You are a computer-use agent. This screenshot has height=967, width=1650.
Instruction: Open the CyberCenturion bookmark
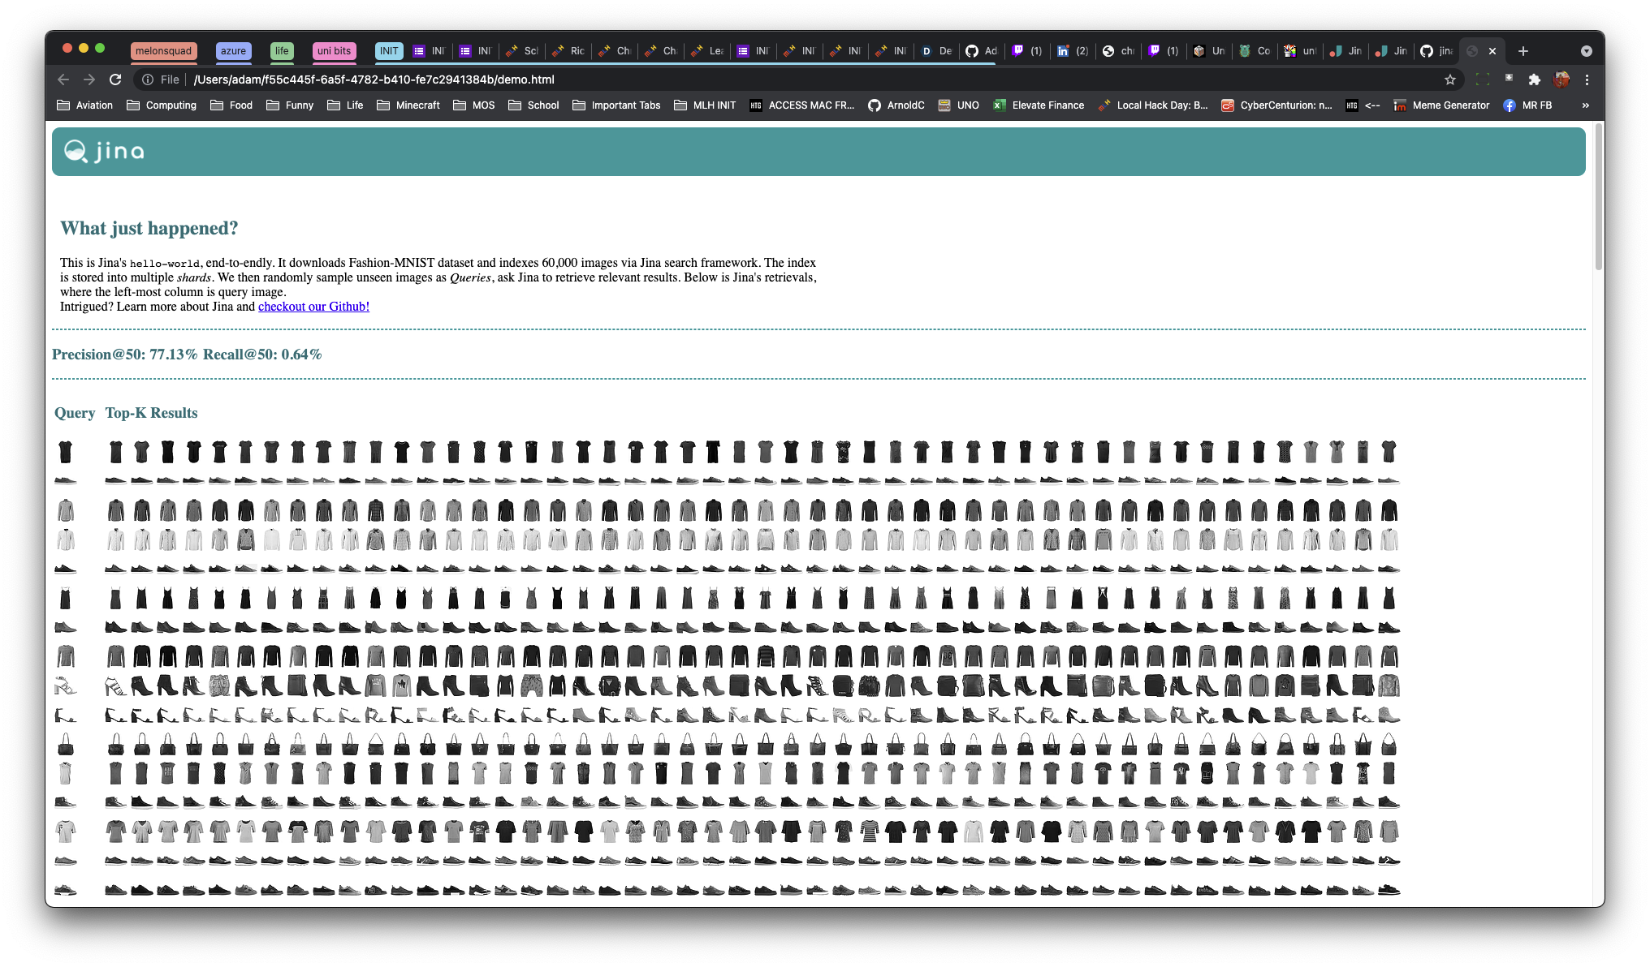[1276, 105]
